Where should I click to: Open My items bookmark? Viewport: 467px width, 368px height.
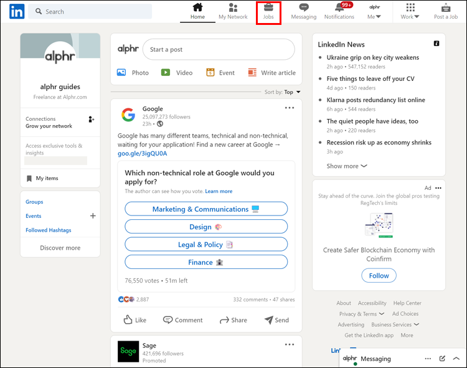click(42, 178)
